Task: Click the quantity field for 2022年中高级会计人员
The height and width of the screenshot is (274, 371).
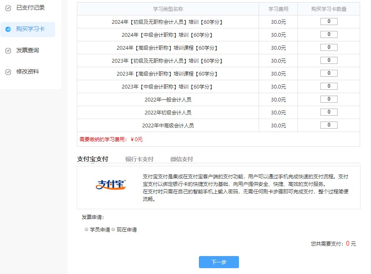Action: (x=328, y=125)
